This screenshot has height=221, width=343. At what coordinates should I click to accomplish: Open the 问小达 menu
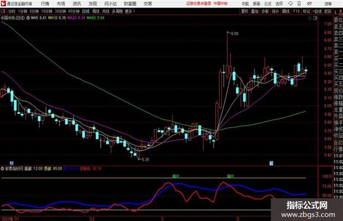tap(110, 4)
